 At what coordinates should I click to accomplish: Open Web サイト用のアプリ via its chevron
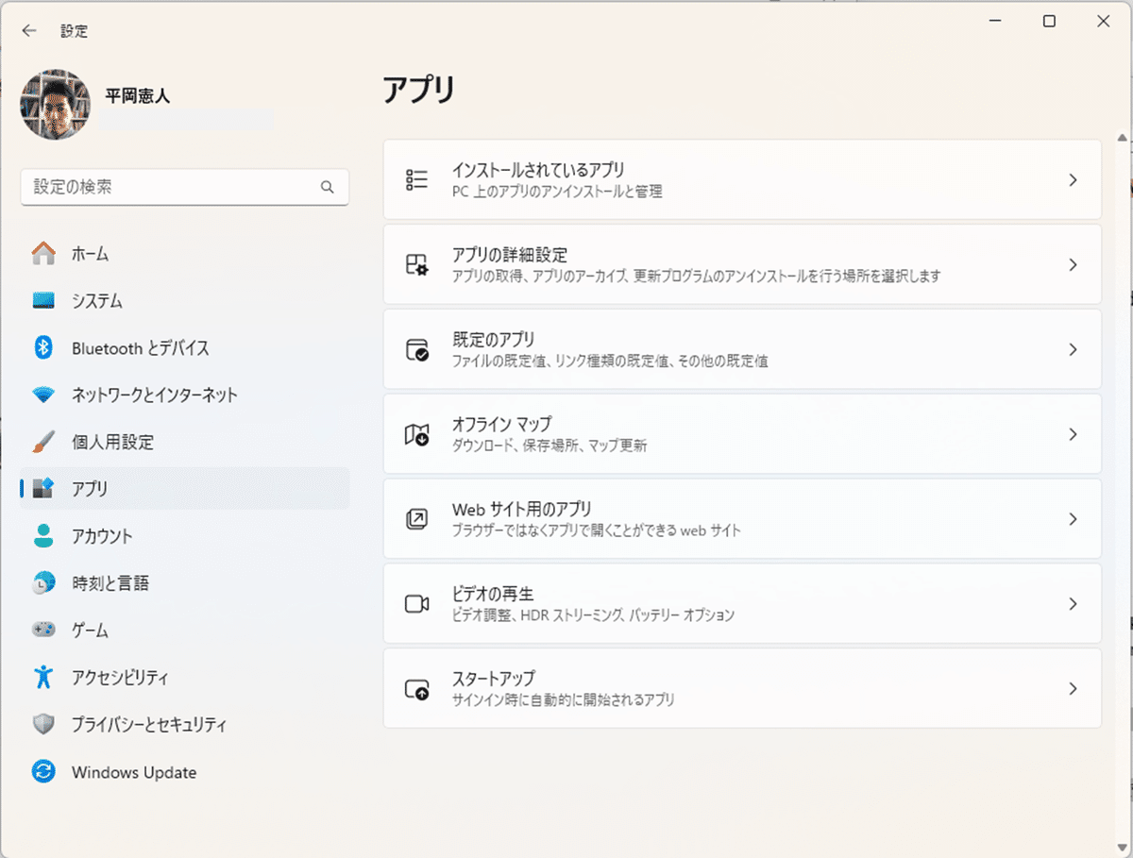1073,519
